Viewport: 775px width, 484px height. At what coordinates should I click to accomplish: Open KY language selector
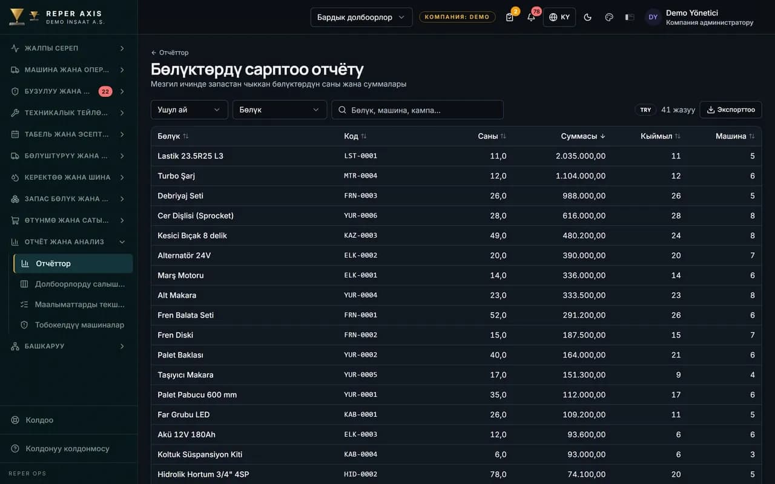click(x=559, y=17)
